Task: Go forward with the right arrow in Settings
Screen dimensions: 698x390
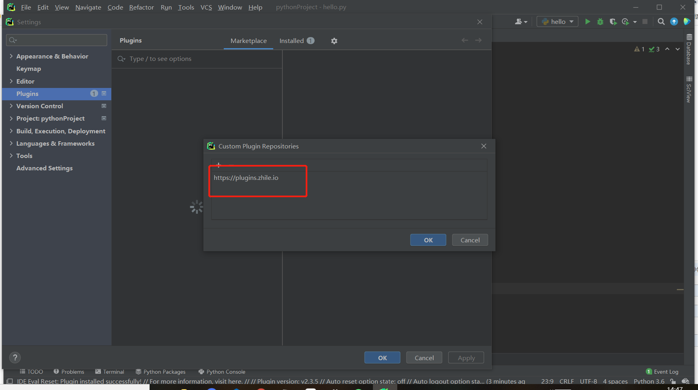Action: click(478, 40)
